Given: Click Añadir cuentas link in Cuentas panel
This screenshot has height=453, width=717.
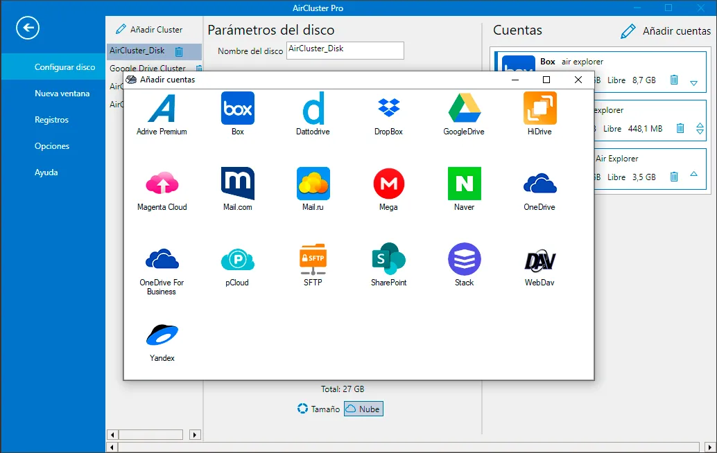Looking at the screenshot, I should click(x=666, y=30).
